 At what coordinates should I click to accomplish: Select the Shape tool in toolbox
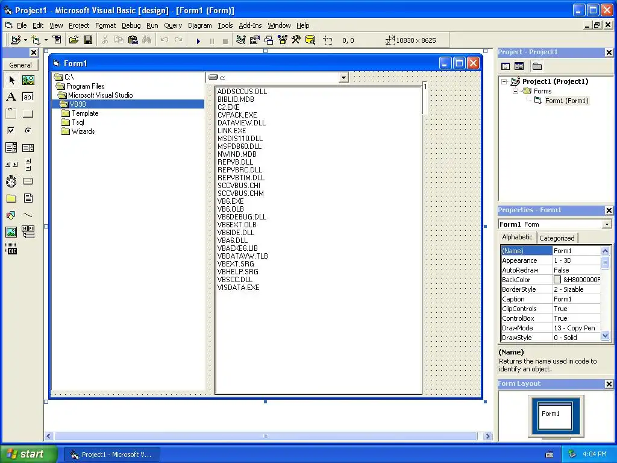coord(11,215)
